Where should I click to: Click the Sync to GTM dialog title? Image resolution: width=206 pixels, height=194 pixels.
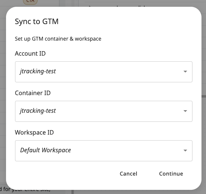37,21
